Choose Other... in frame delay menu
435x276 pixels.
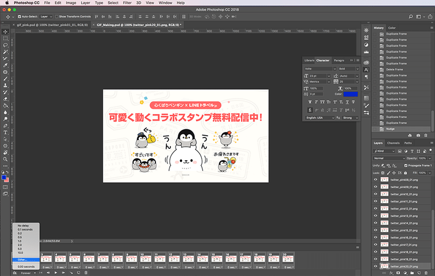[x=26, y=260]
